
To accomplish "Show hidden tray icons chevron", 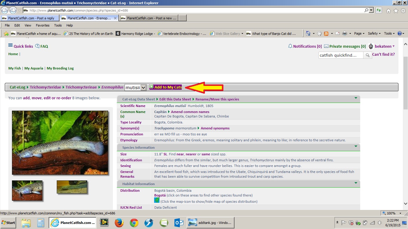I will [337, 222].
